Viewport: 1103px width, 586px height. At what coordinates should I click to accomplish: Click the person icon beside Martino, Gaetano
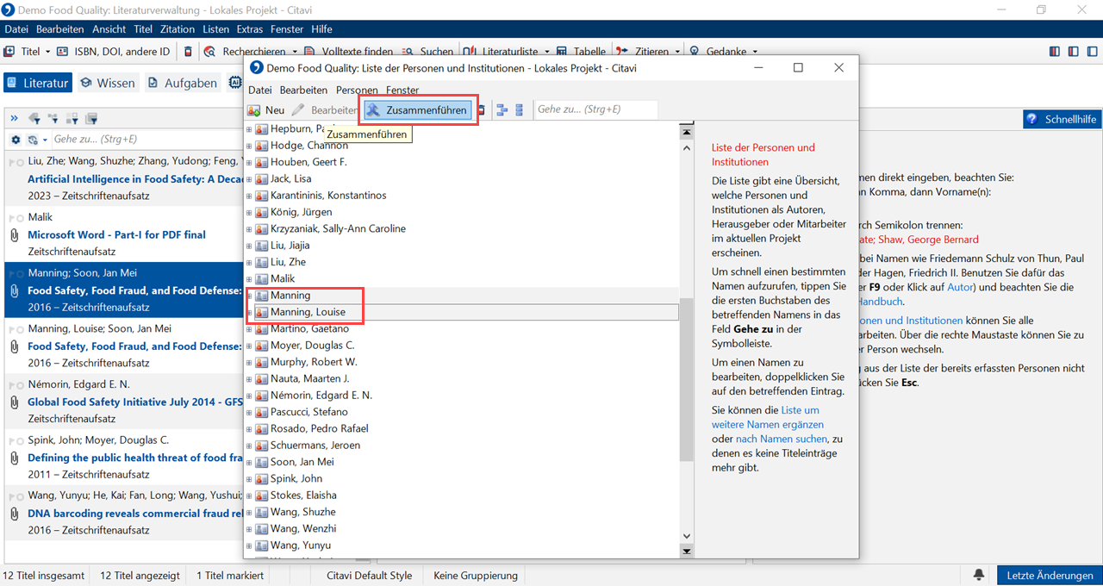pos(262,329)
